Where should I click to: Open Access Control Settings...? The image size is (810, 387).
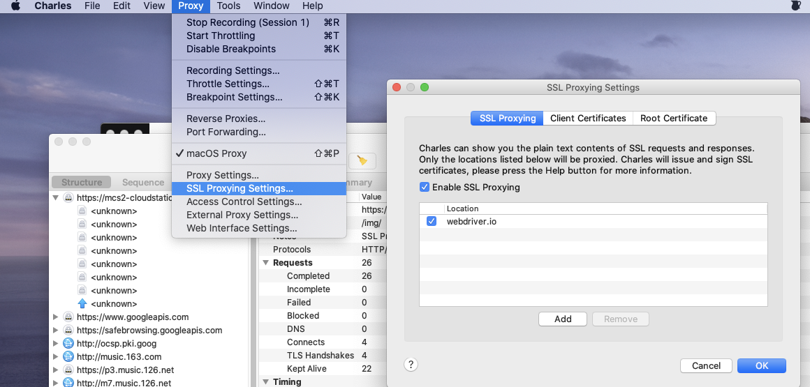click(259, 202)
